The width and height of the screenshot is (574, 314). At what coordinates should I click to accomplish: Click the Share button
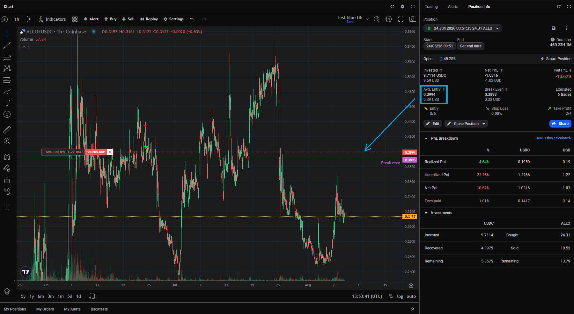coord(560,124)
